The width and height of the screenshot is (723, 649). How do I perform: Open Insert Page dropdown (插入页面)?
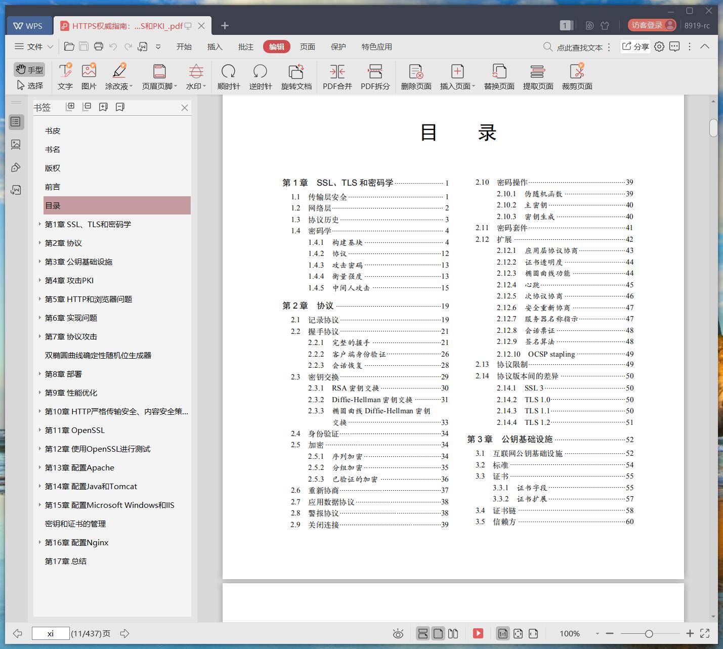457,77
